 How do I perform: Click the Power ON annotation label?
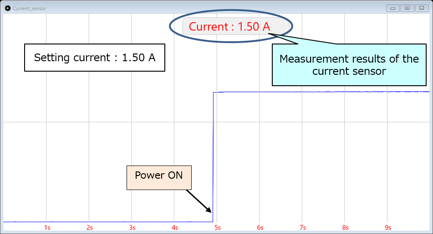159,175
